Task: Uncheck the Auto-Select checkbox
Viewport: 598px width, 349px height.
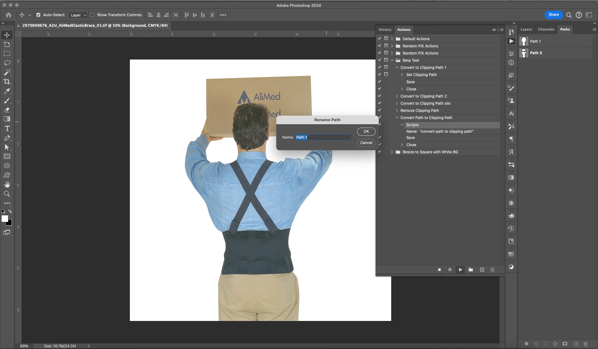Action: click(38, 15)
